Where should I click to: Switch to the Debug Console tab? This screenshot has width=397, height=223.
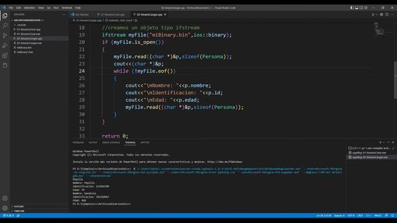(x=111, y=142)
